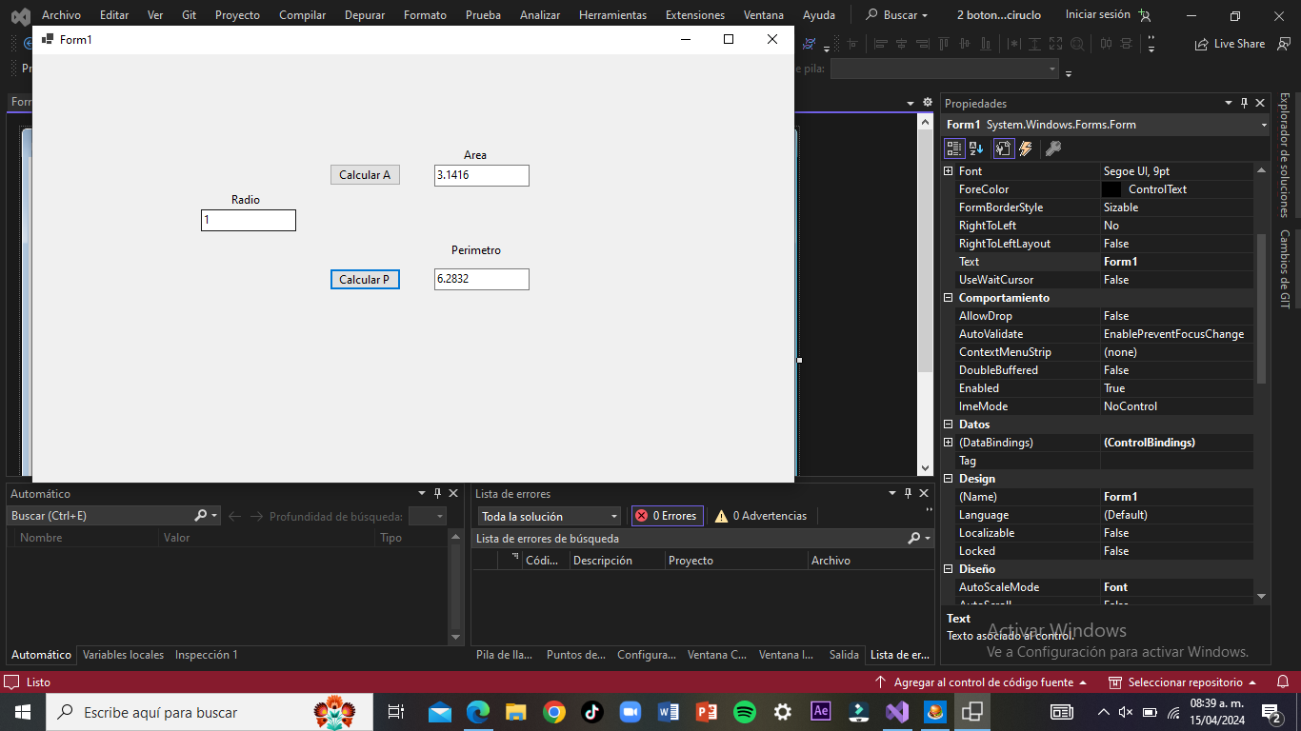
Task: Toggle the 0 Advertencias filter
Action: [x=761, y=516]
